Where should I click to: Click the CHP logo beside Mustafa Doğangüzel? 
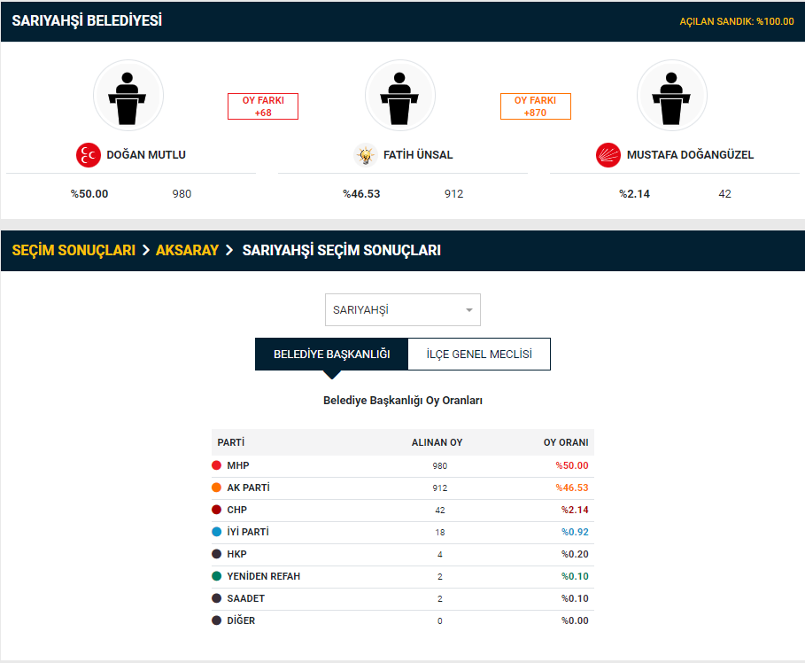pyautogui.click(x=608, y=155)
